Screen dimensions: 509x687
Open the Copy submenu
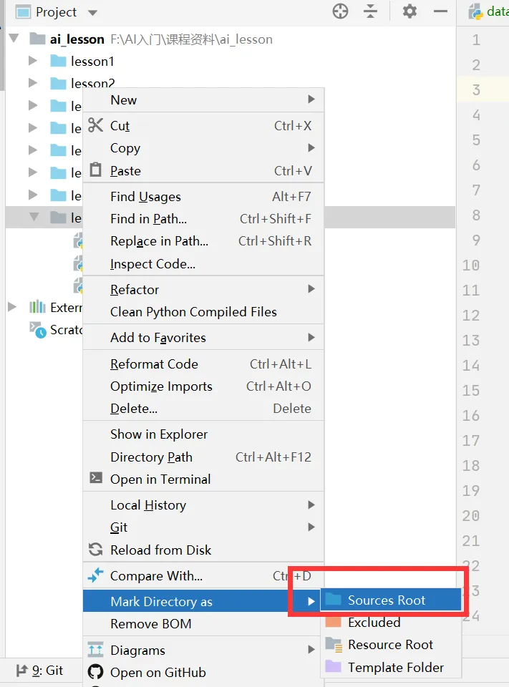[203, 148]
